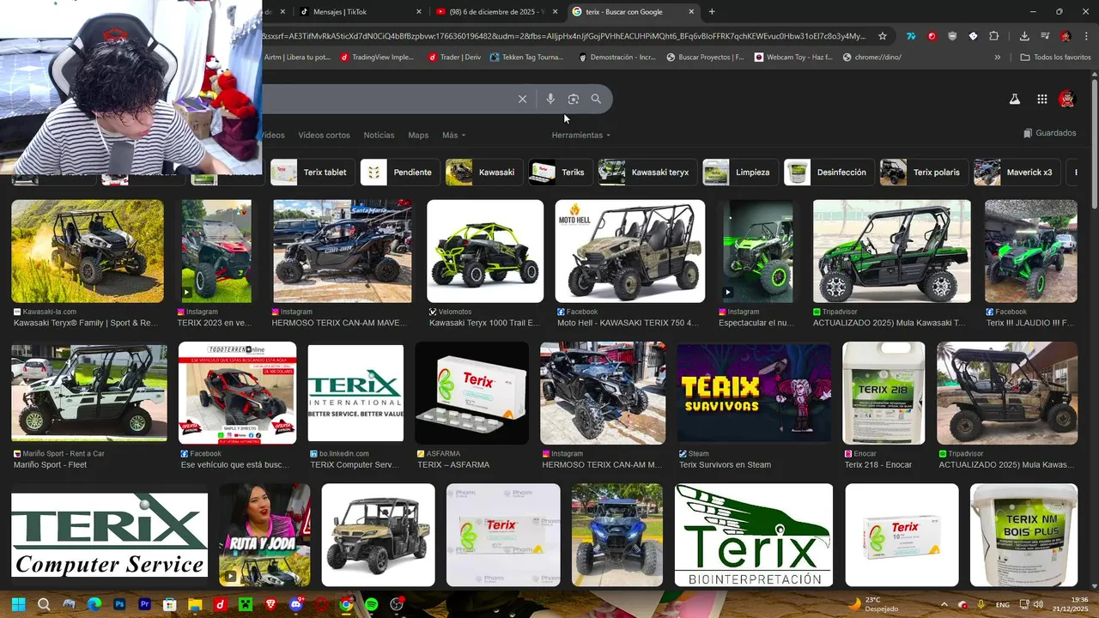Open Minecraft from the taskbar
1099x618 pixels.
click(246, 604)
